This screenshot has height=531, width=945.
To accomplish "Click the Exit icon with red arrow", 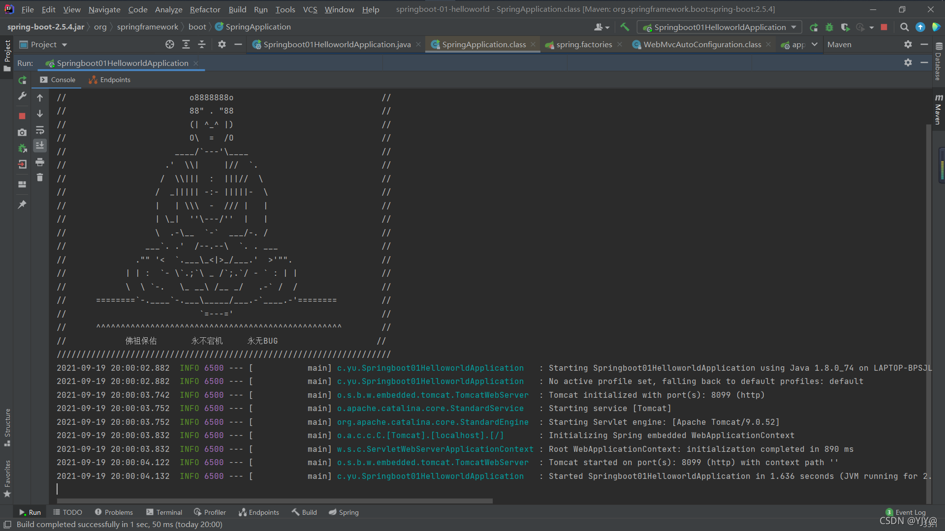I will [22, 165].
